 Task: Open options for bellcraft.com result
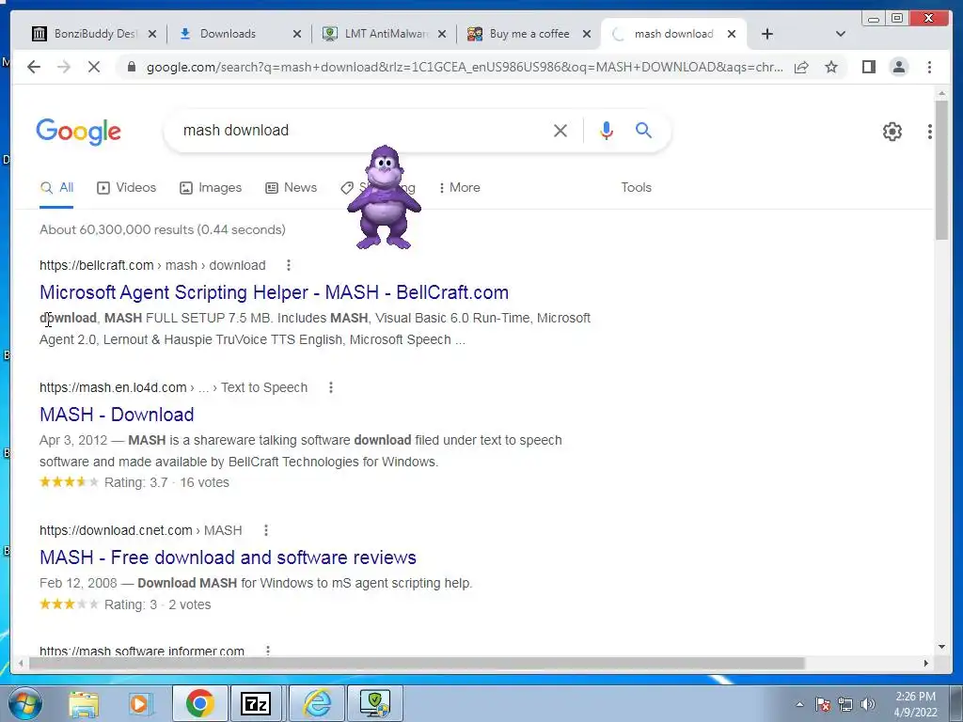(x=288, y=265)
